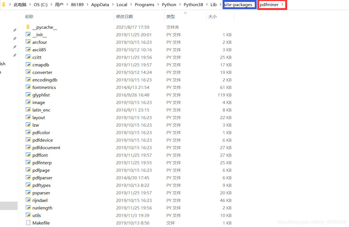Screen dimensions: 349x227
Task: Open Makefile by clicking its file icon
Action: pyautogui.click(x=28, y=223)
